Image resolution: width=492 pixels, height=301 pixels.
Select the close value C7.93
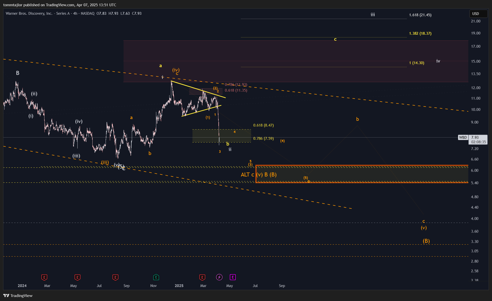coord(137,13)
